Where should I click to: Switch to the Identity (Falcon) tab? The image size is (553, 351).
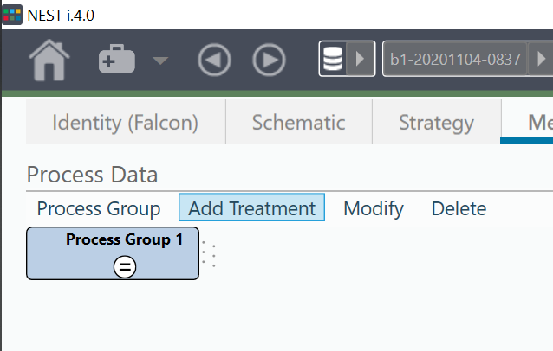tap(126, 123)
